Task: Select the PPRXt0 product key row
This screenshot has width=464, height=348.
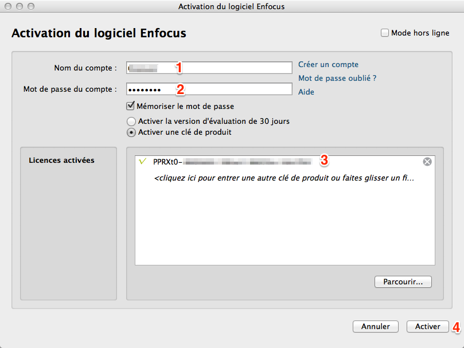Action: tap(285, 162)
